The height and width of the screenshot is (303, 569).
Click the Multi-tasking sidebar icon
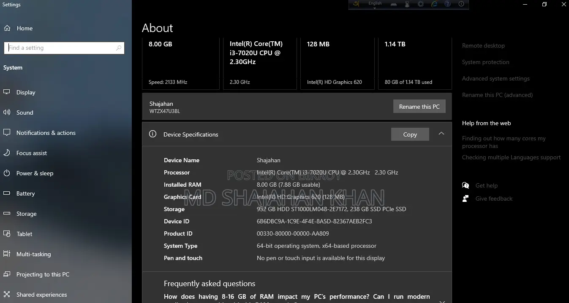pyautogui.click(x=7, y=254)
